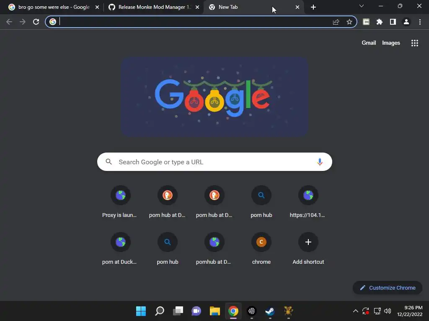
Task: Open File Explorer from the taskbar
Action: pyautogui.click(x=215, y=311)
